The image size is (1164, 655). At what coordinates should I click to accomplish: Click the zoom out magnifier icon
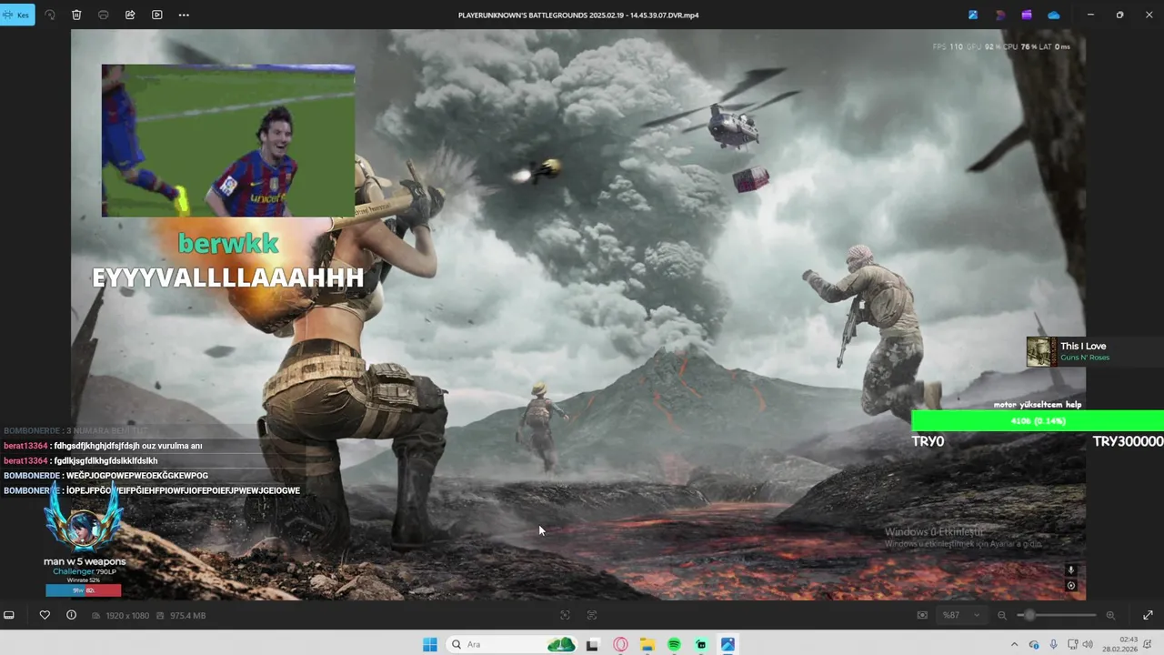click(x=1002, y=615)
